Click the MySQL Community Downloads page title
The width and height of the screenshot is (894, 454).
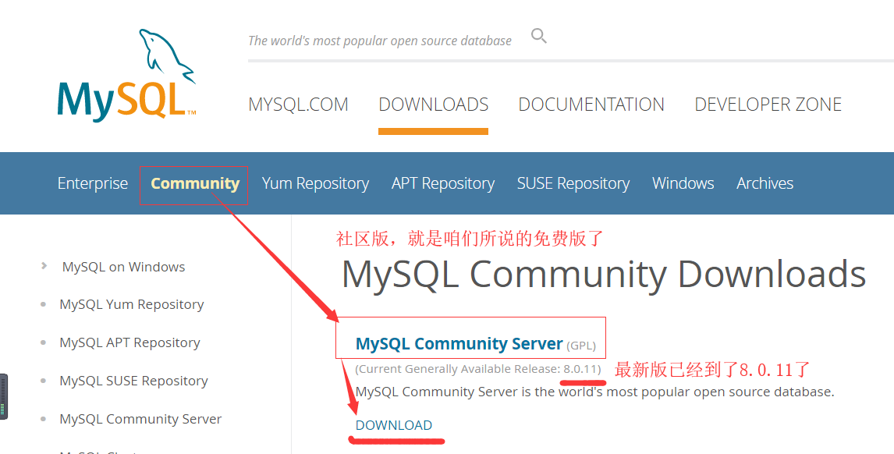pos(604,275)
